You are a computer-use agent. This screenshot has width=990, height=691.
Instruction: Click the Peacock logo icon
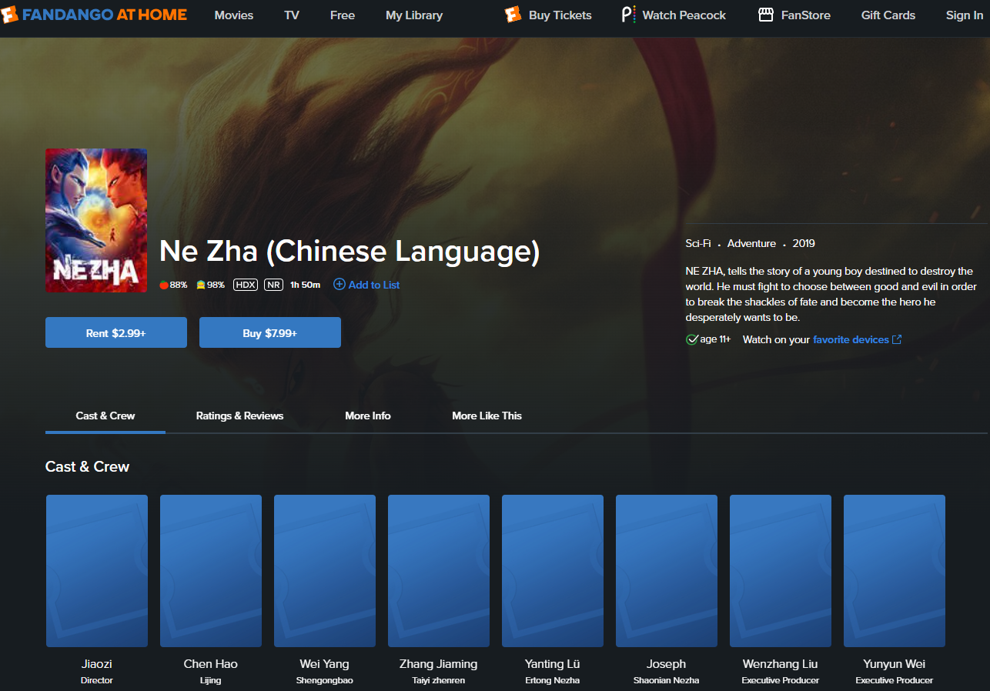(628, 15)
